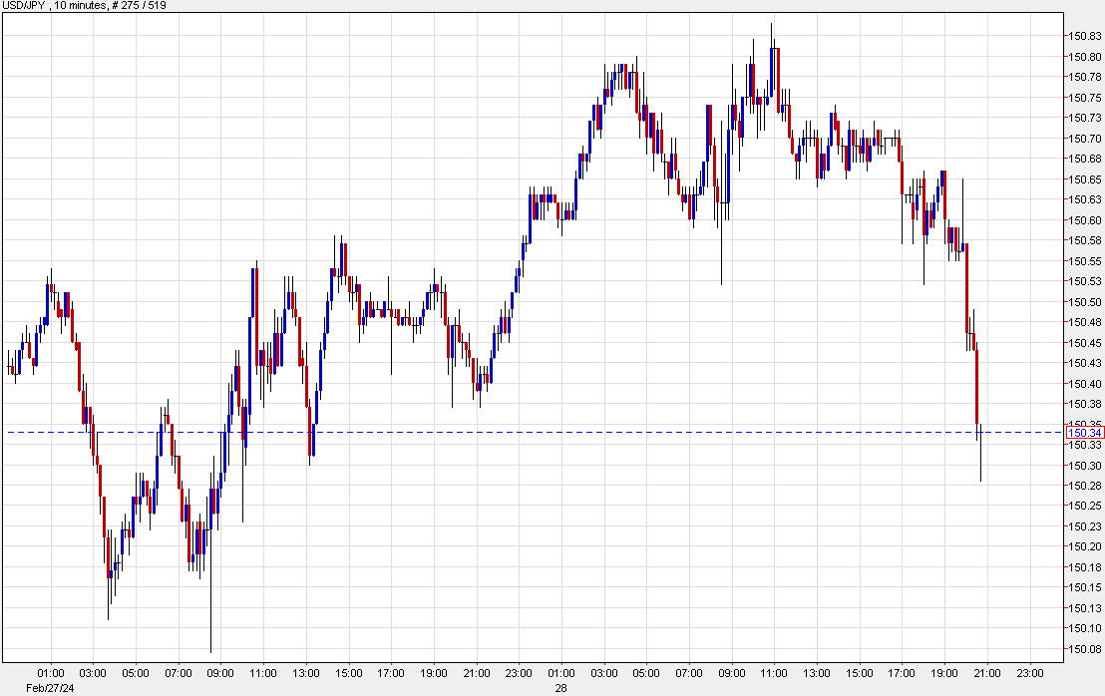Click the 150.18 price axis label
The width and height of the screenshot is (1105, 696).
tap(1085, 566)
